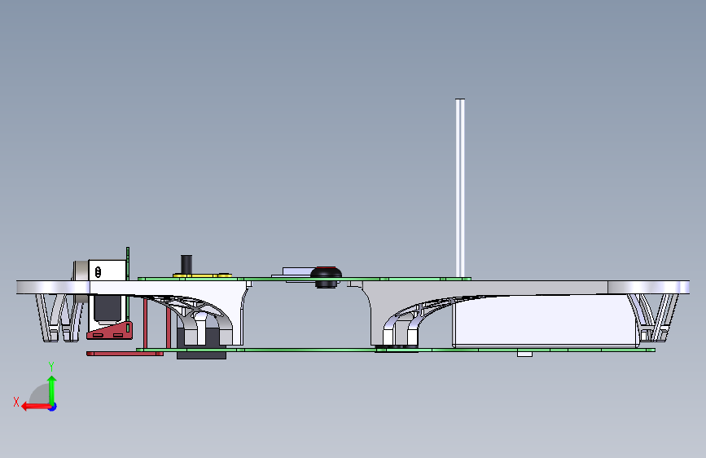Screen dimensions: 706x458
Task: Select the black cylindrical post on yellow board
Action: click(186, 265)
